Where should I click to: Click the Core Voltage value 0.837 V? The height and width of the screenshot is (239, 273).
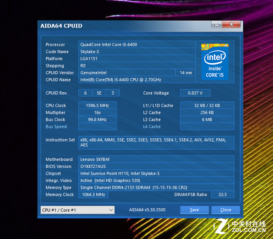point(195,93)
